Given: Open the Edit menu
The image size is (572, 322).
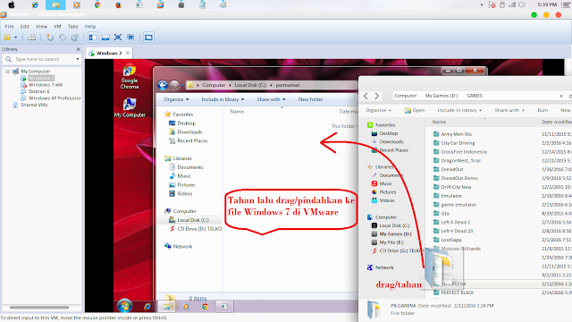Looking at the screenshot, I should [x=25, y=26].
